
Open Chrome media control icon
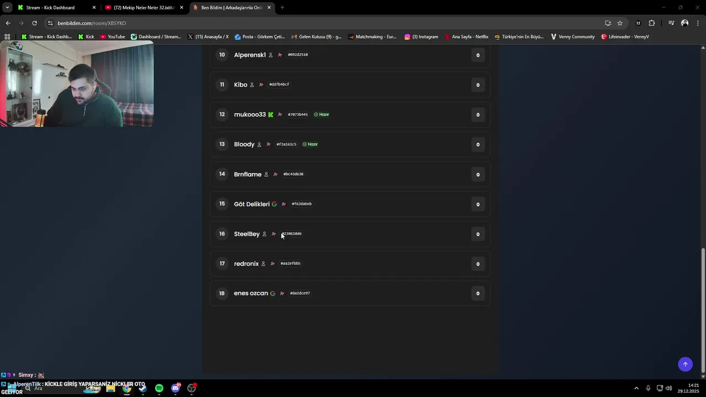[x=671, y=23]
